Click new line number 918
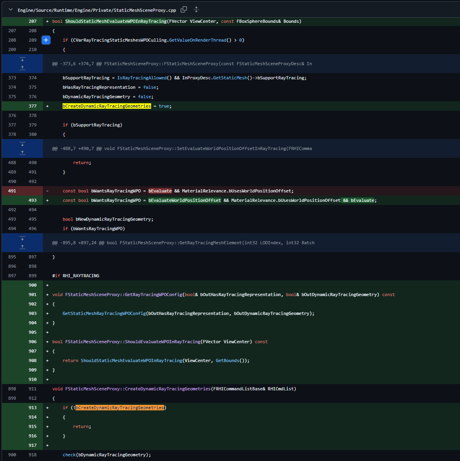Screen dimensions: 460x461 pyautogui.click(x=33, y=455)
